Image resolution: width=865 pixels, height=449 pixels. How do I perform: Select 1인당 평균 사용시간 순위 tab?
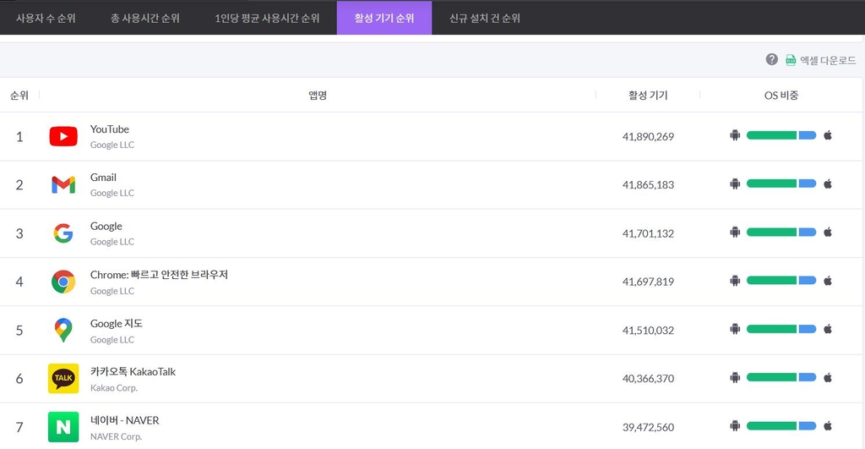point(267,18)
